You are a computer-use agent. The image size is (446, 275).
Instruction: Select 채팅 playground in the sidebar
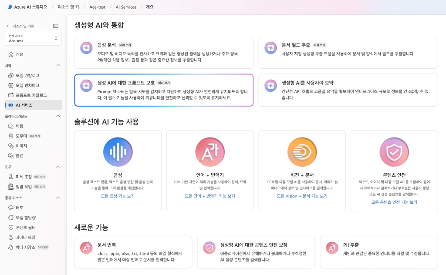point(20,126)
